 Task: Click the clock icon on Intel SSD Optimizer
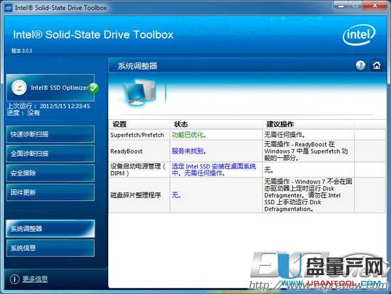coord(20,87)
